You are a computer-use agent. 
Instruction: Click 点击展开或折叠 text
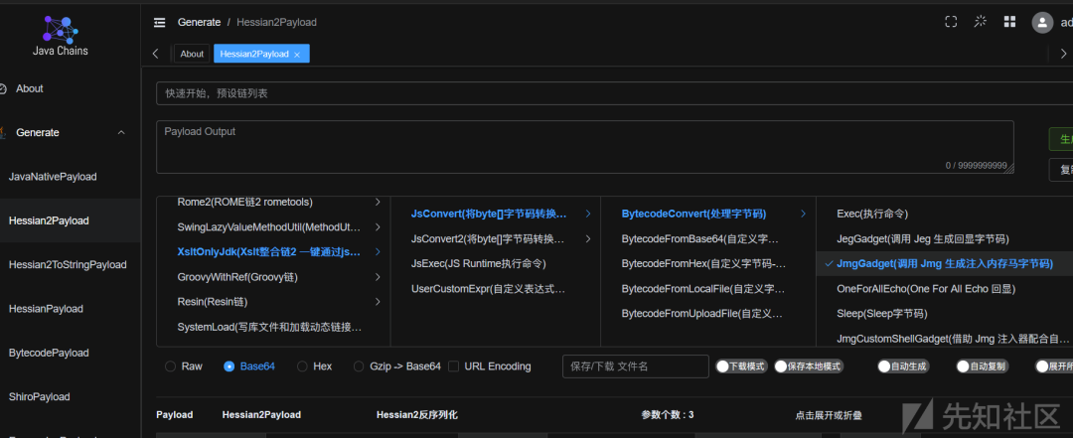click(x=828, y=415)
